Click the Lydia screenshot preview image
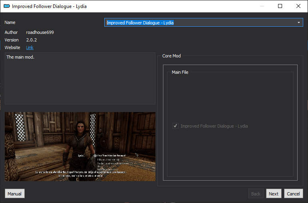The height and width of the screenshot is (203, 308). [x=80, y=146]
